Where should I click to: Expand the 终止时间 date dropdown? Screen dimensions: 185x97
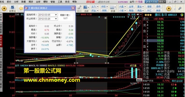click(56, 19)
